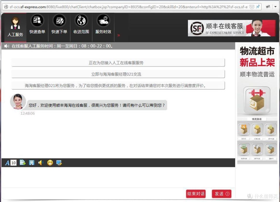
Task: Click the browser address bar URL
Action: pos(129,7)
